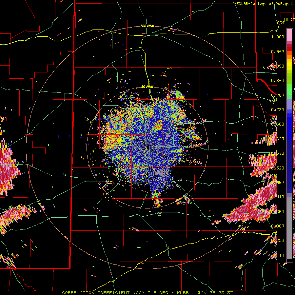295x295 pixels.
Task: Click the 0.680 legend value
Action: 278,124
